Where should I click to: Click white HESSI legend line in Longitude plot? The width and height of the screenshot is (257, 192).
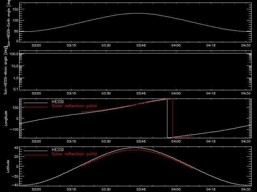(x=36, y=103)
